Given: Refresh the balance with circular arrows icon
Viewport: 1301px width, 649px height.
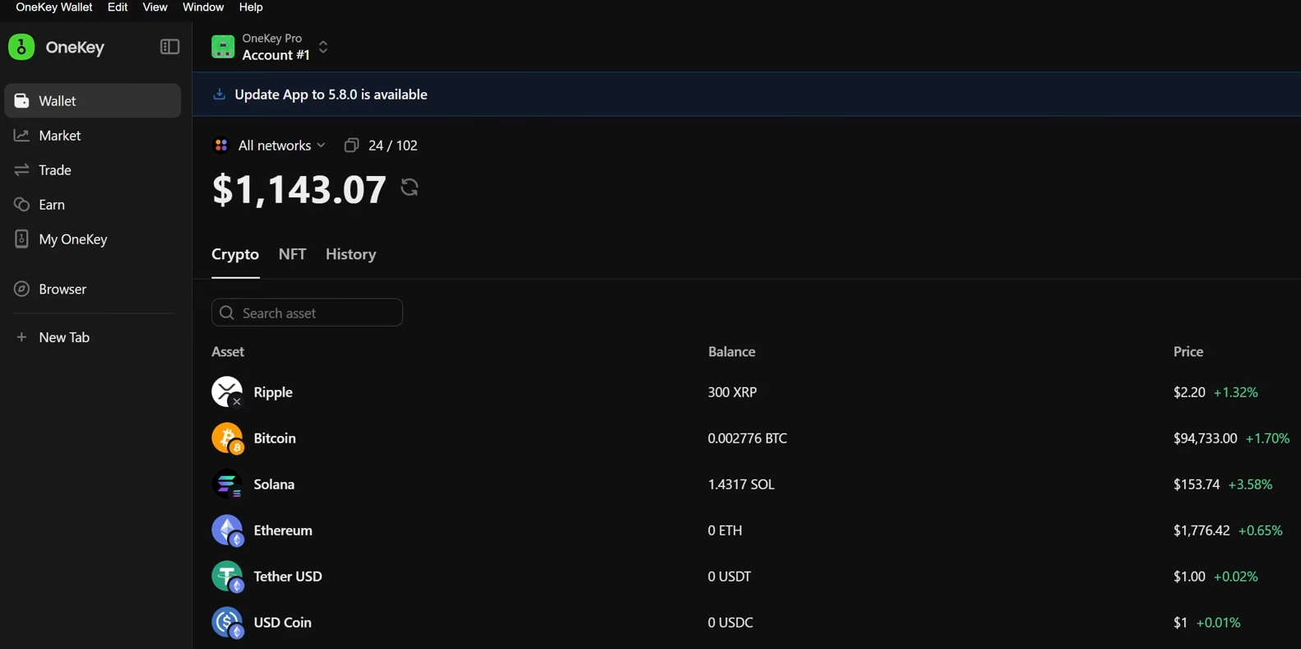Looking at the screenshot, I should pos(410,188).
